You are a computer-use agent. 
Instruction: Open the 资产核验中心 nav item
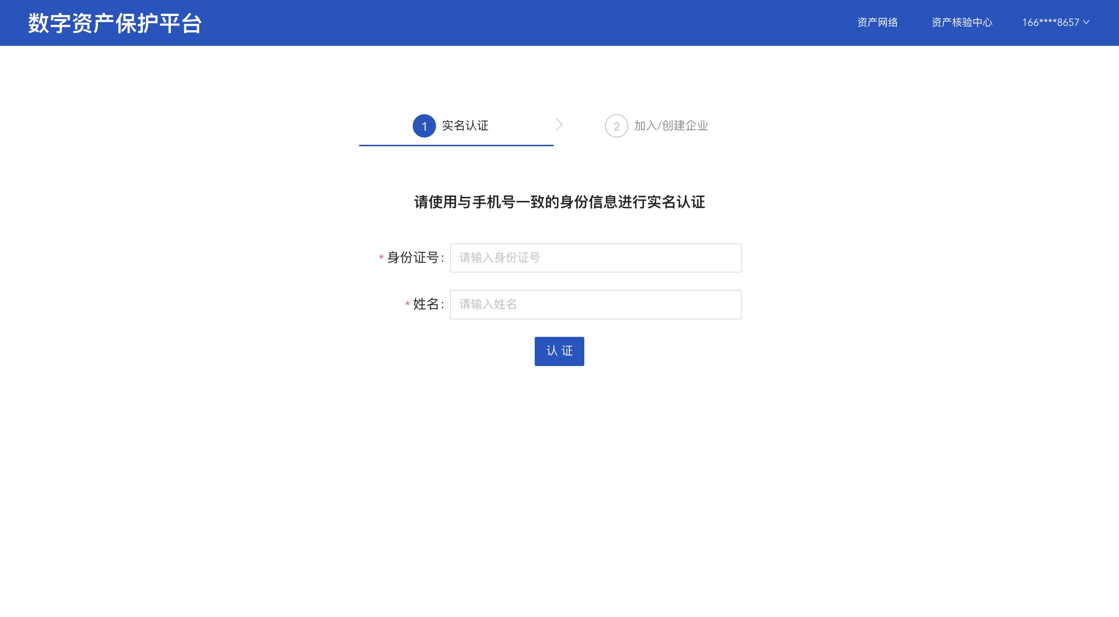[x=962, y=23]
